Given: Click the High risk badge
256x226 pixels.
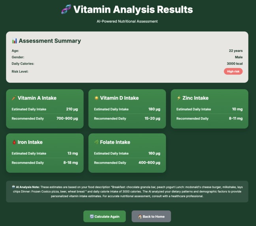Looking at the screenshot, I should [x=233, y=71].
